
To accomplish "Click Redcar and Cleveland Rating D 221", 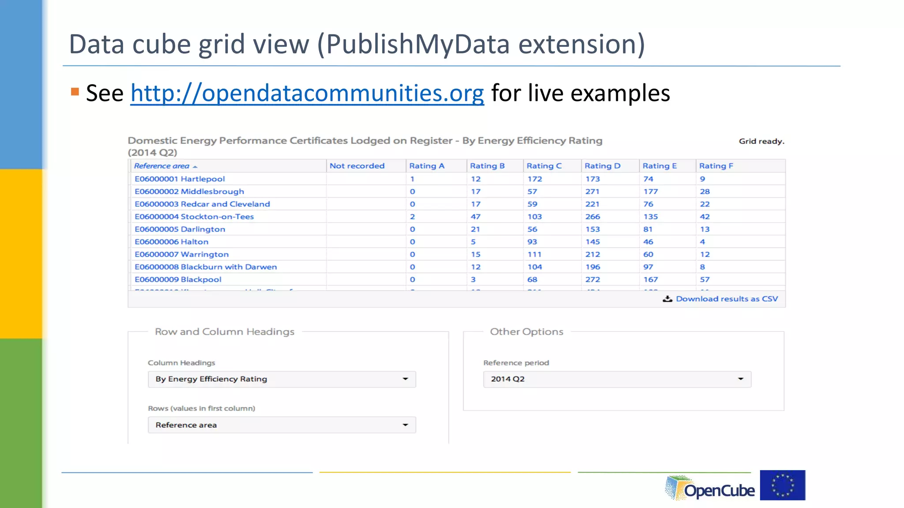I will click(x=592, y=204).
